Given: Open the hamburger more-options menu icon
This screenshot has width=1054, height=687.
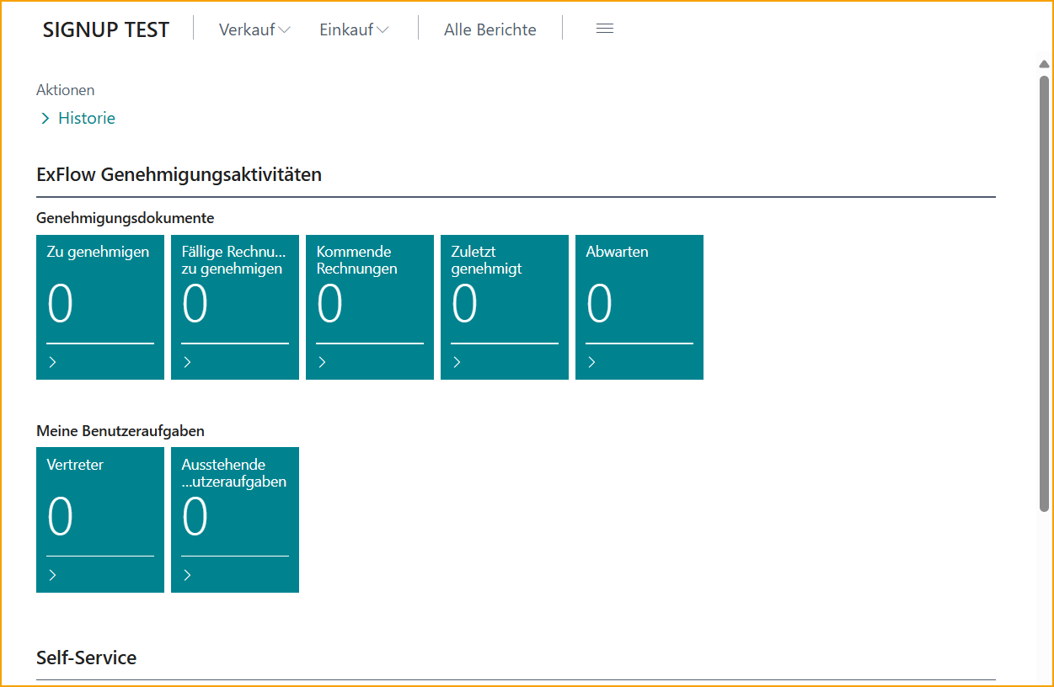Looking at the screenshot, I should (x=604, y=29).
